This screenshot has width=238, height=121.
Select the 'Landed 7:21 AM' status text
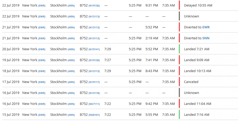[x=196, y=49]
